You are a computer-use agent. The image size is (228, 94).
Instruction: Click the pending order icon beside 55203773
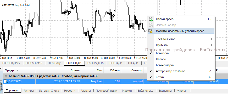click(x=6, y=81)
